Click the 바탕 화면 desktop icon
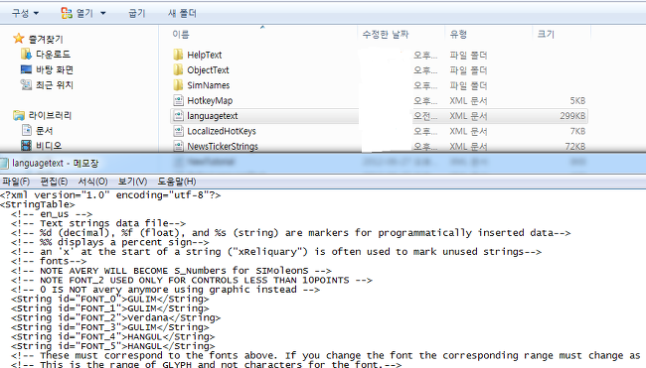 click(x=26, y=69)
